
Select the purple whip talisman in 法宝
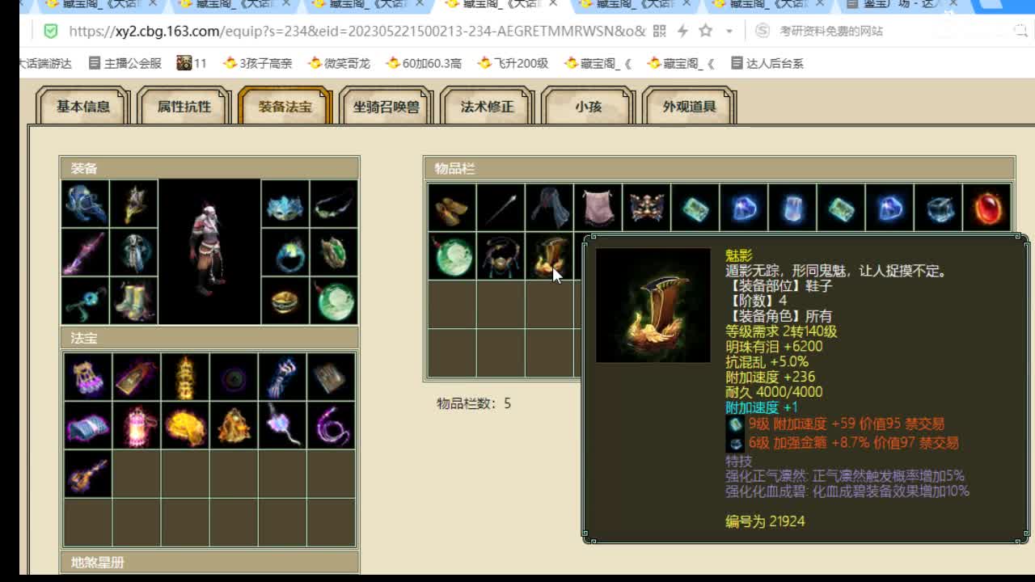[x=331, y=425]
